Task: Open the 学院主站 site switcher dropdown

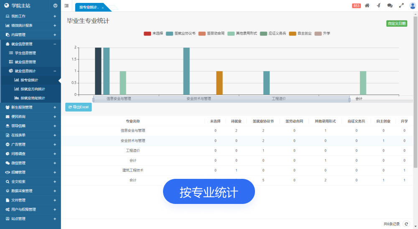Action: click(x=56, y=6)
